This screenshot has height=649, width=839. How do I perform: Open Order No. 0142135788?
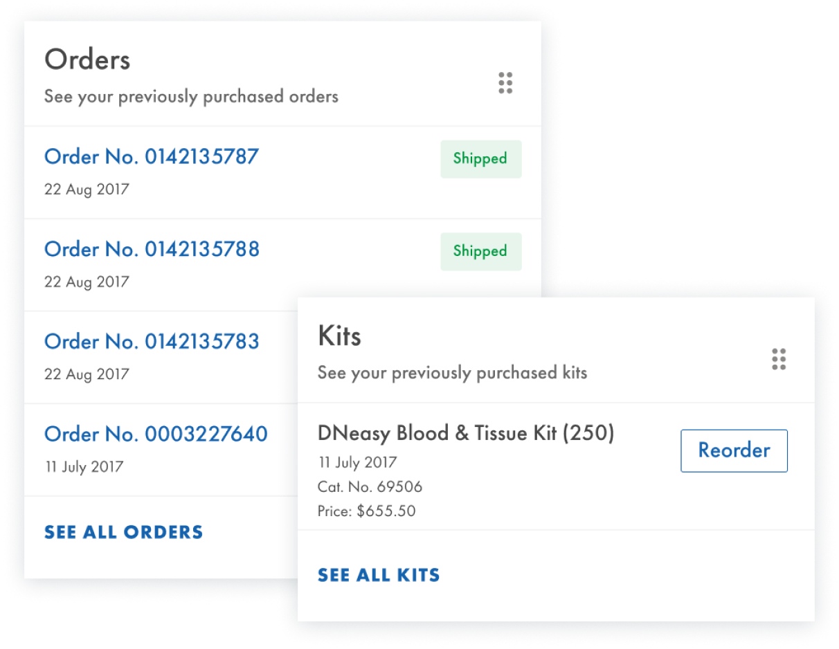(152, 249)
